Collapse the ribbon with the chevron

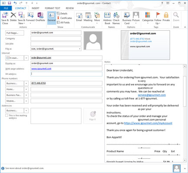185,27
